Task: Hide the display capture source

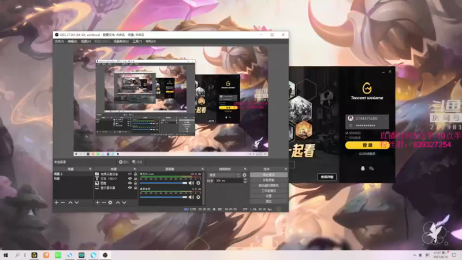Action: pyautogui.click(x=129, y=187)
